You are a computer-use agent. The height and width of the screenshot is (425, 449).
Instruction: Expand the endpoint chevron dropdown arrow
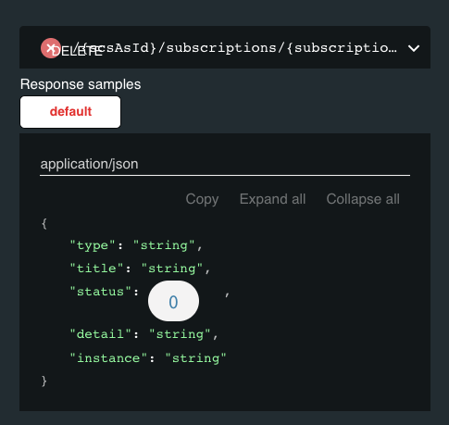[x=414, y=48]
